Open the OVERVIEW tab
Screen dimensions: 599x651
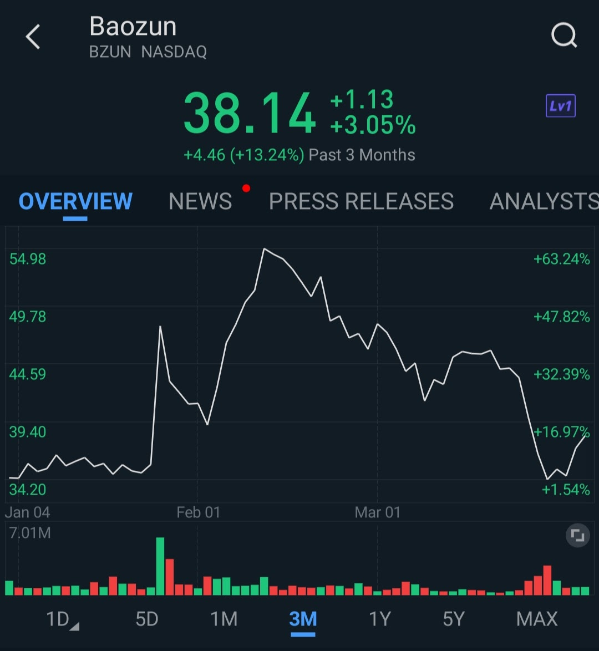point(75,201)
